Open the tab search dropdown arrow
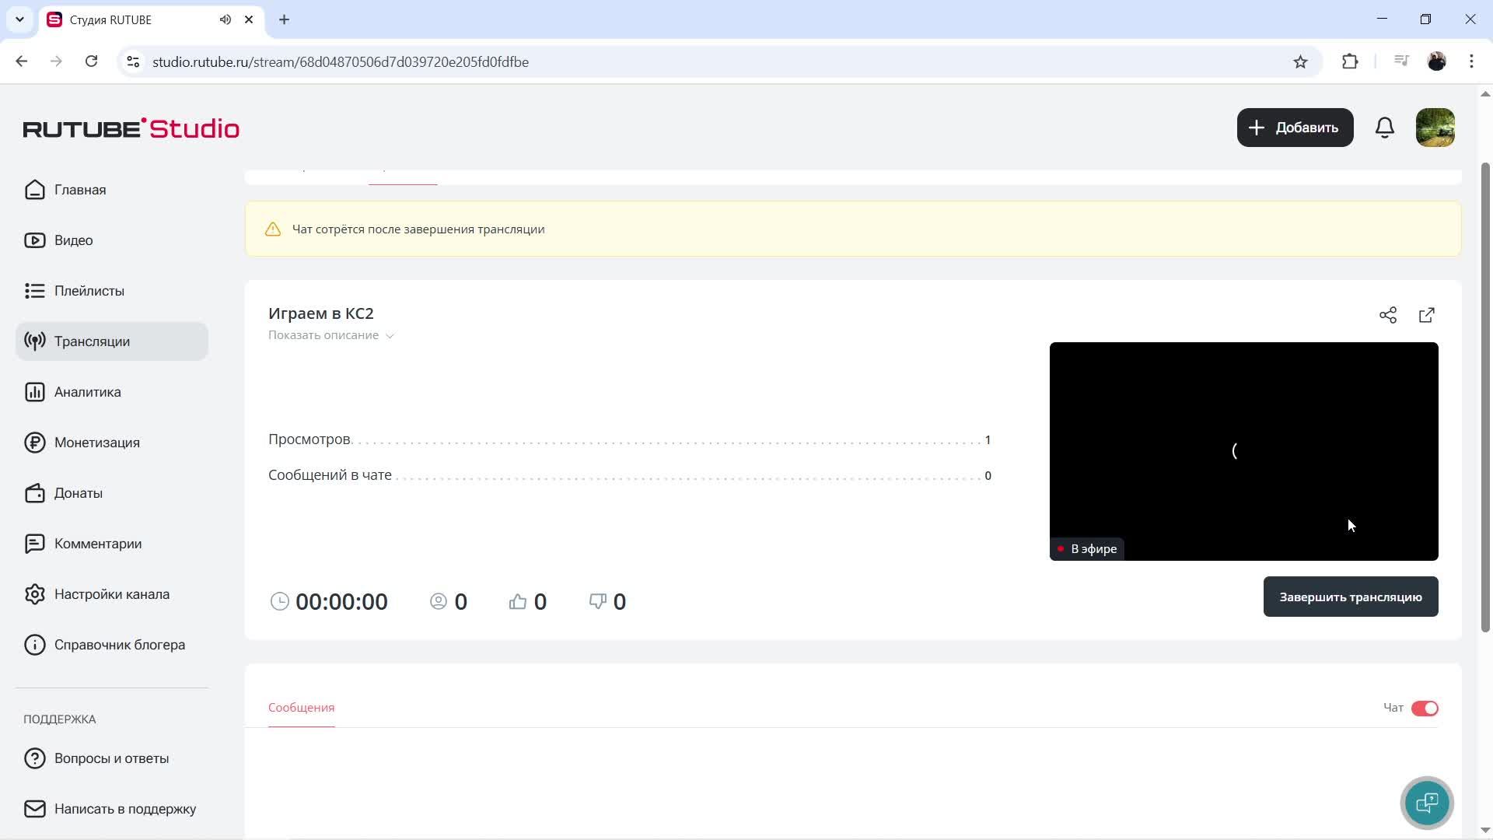Screen dimensions: 1493x840 point(20,20)
